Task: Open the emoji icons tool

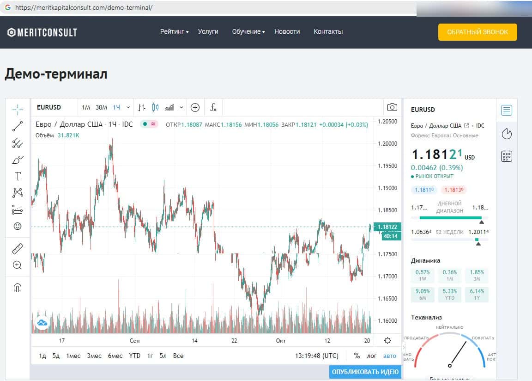Action: 18,226
